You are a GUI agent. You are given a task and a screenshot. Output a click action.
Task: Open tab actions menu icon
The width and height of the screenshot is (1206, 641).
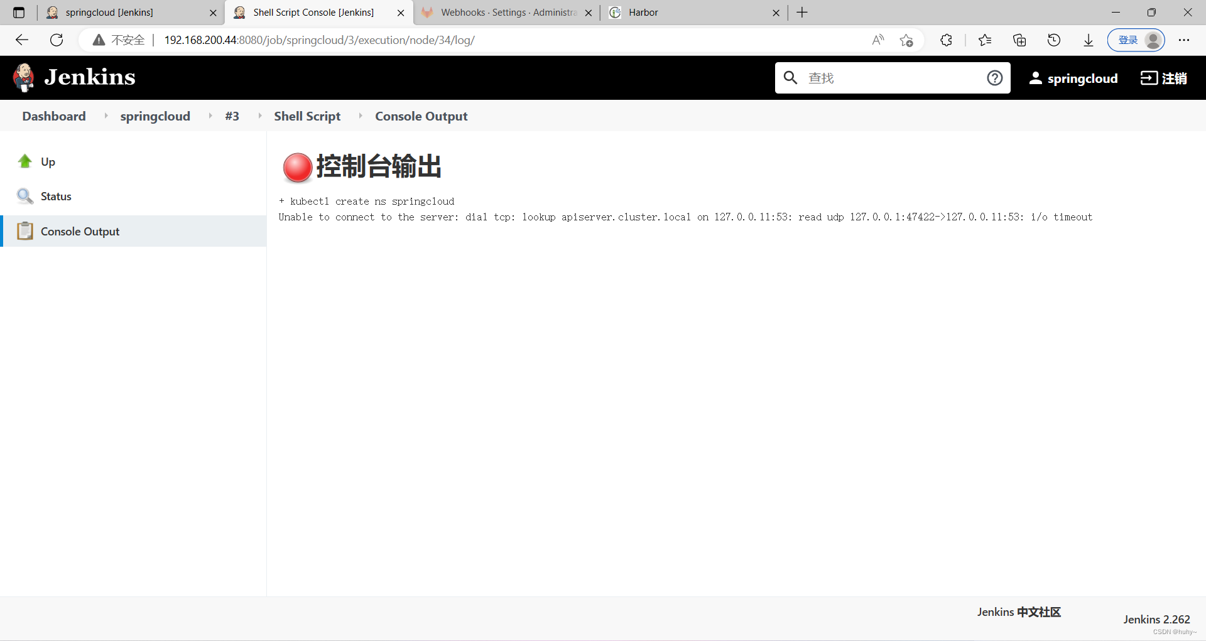(x=19, y=13)
